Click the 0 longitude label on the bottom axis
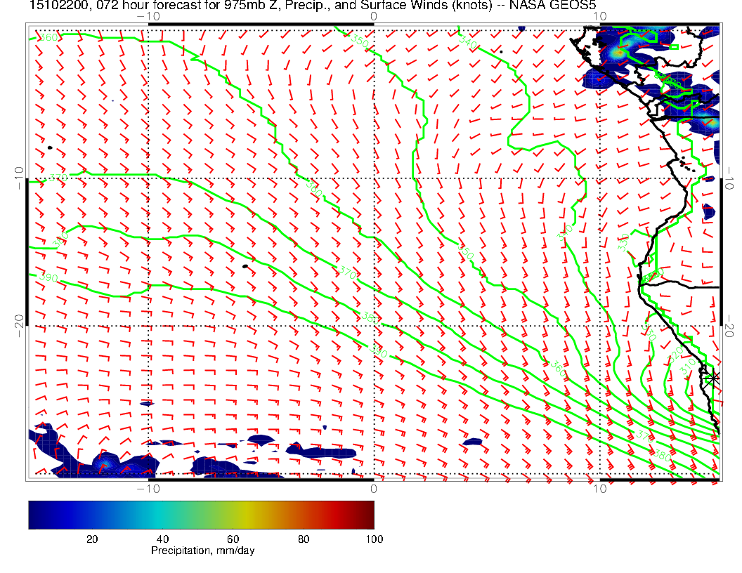This screenshot has height=573, width=742. click(374, 488)
